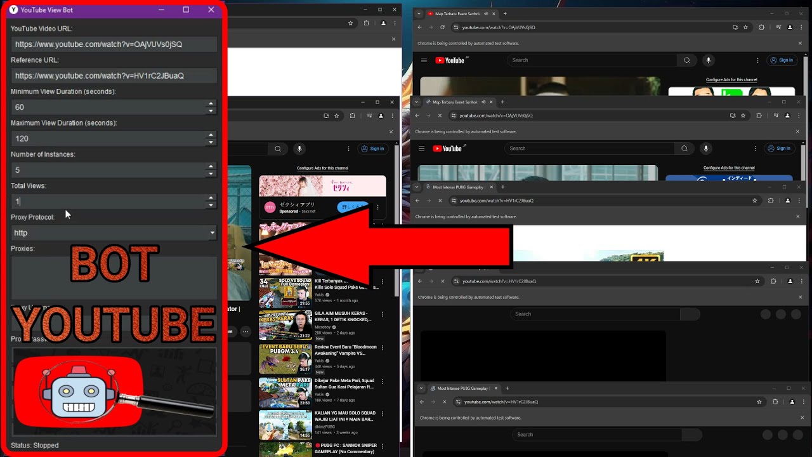Click YouTube search magnifier in fully loaded Map Terbaru window

(x=686, y=60)
